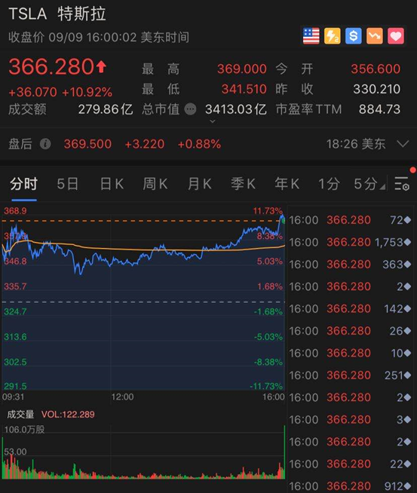Select the 月K chart tab
This screenshot has width=417, height=493.
click(x=199, y=184)
